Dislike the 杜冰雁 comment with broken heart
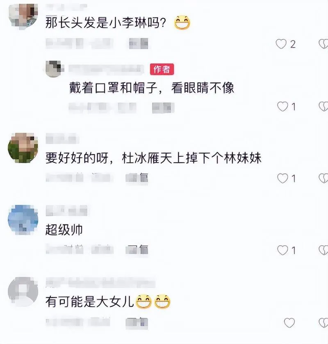328x344 pixels. pyautogui.click(x=323, y=178)
